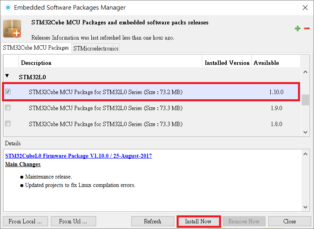This screenshot has height=229, width=314.
Task: Collapse the STM32L0 group triangle
Action: tap(7, 76)
